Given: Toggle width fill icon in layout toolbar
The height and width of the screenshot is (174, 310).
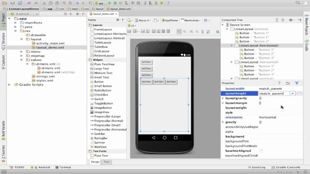Looking at the screenshot, I should 143,31.
